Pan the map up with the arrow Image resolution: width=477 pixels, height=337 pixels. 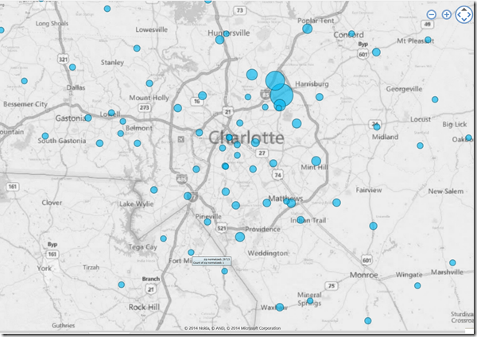tap(463, 8)
